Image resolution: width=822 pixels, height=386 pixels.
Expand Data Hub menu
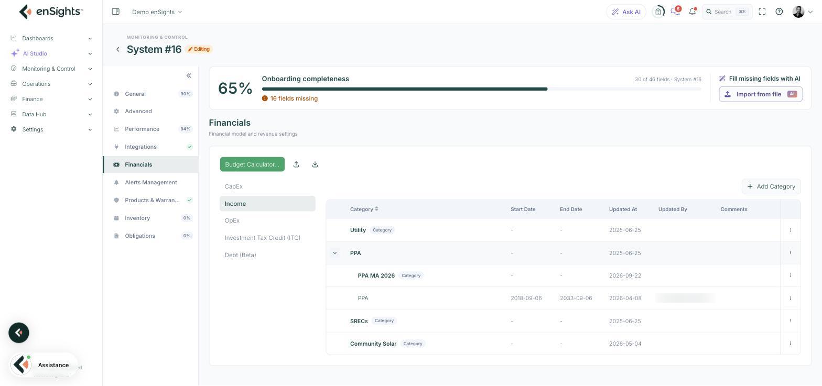tap(51, 114)
